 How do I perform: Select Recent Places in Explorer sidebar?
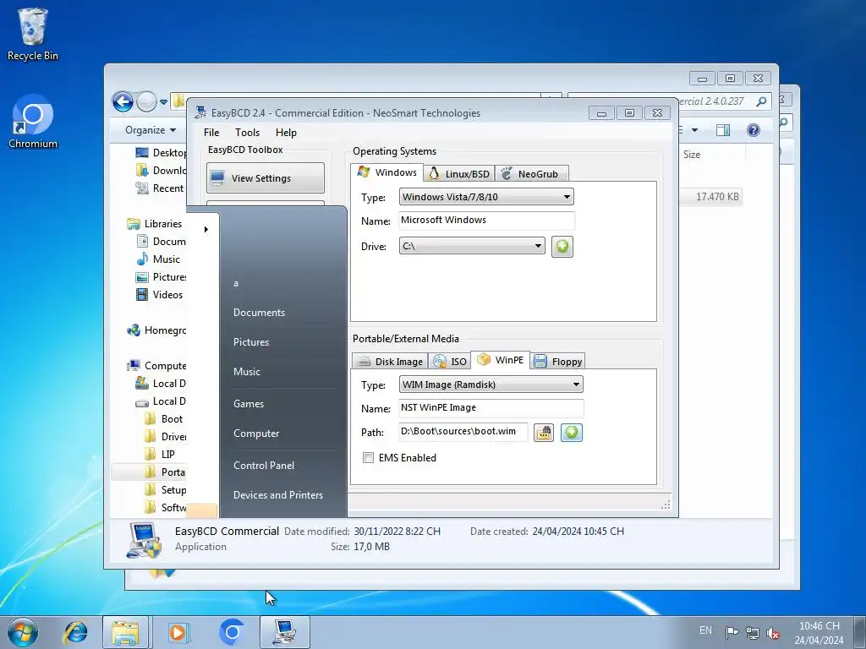tap(161, 188)
